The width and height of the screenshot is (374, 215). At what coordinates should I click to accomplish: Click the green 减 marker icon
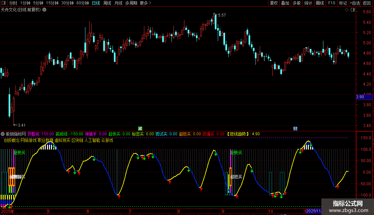140,128
